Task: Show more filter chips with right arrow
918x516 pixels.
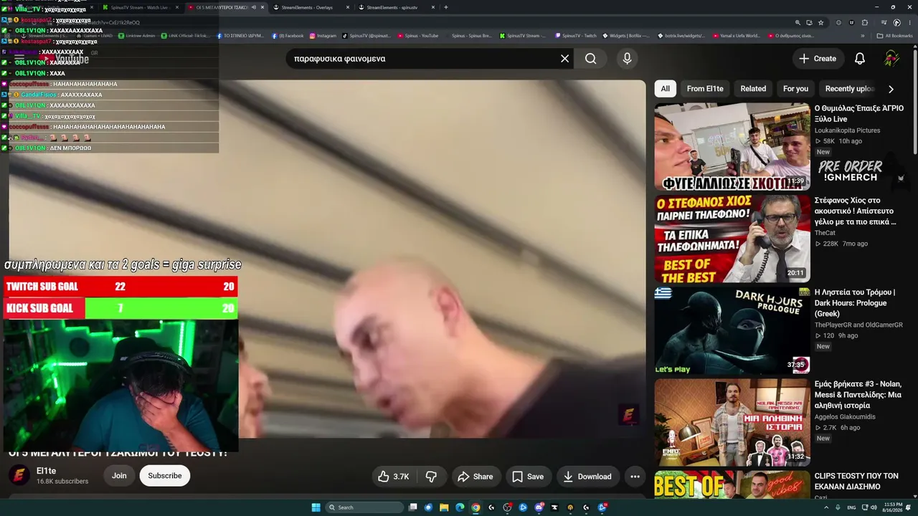Action: (x=891, y=89)
